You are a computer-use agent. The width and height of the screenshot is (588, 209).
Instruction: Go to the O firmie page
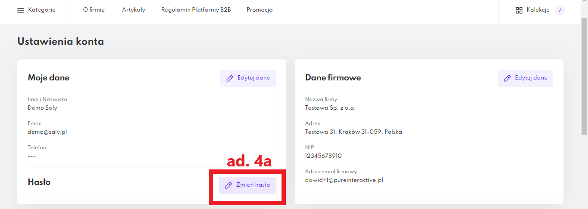pos(94,10)
